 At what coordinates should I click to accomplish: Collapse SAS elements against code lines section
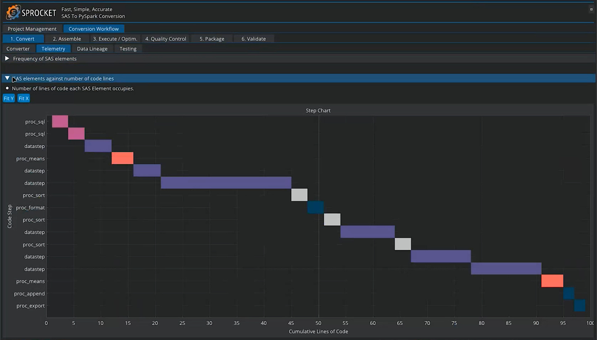click(x=7, y=78)
